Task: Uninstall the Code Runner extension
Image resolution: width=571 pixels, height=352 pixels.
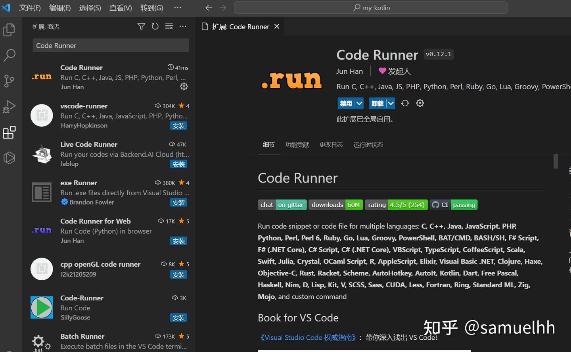Action: 377,103
